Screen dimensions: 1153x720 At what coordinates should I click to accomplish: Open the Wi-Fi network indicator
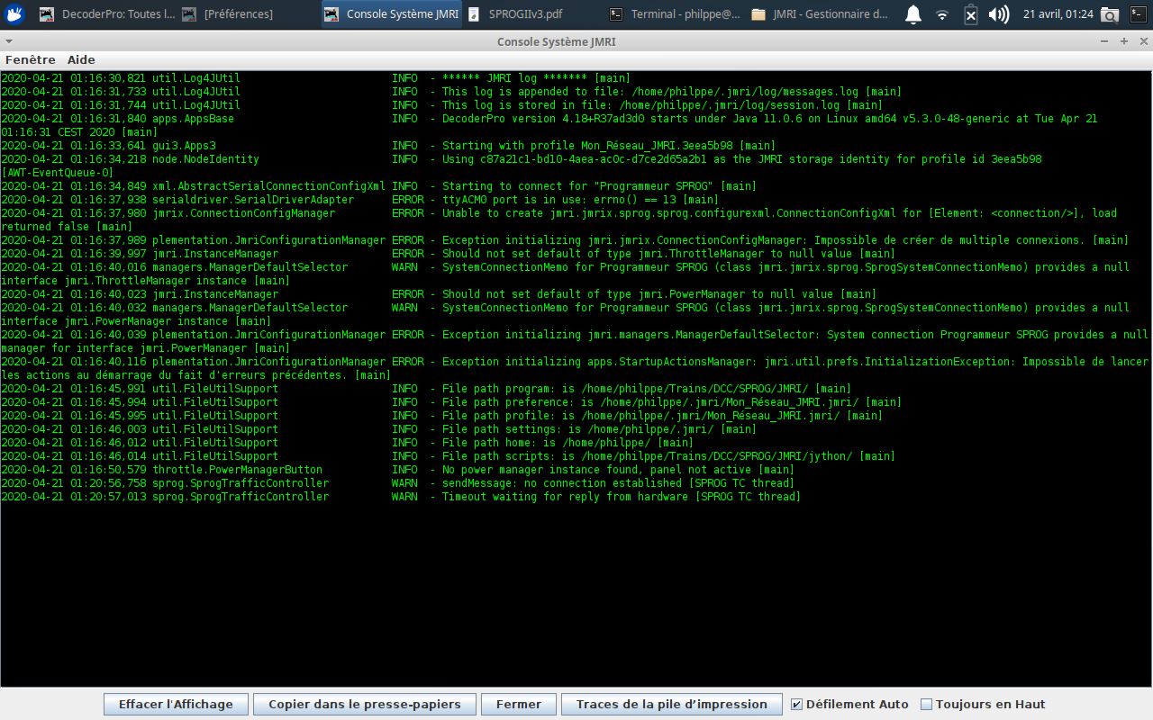(942, 14)
